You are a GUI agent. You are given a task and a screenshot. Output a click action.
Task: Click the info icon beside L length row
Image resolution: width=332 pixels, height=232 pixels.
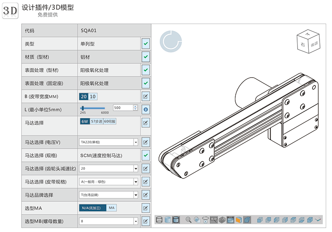point(146,110)
